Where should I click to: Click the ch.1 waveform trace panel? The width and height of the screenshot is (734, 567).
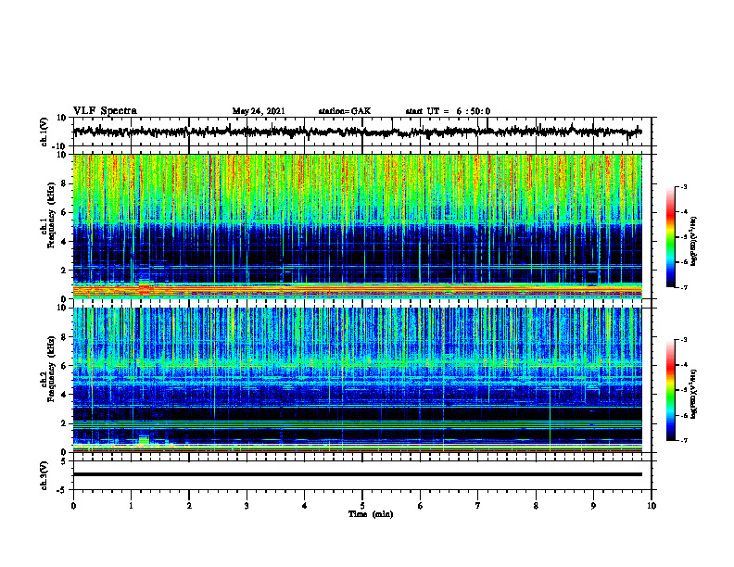click(x=362, y=132)
